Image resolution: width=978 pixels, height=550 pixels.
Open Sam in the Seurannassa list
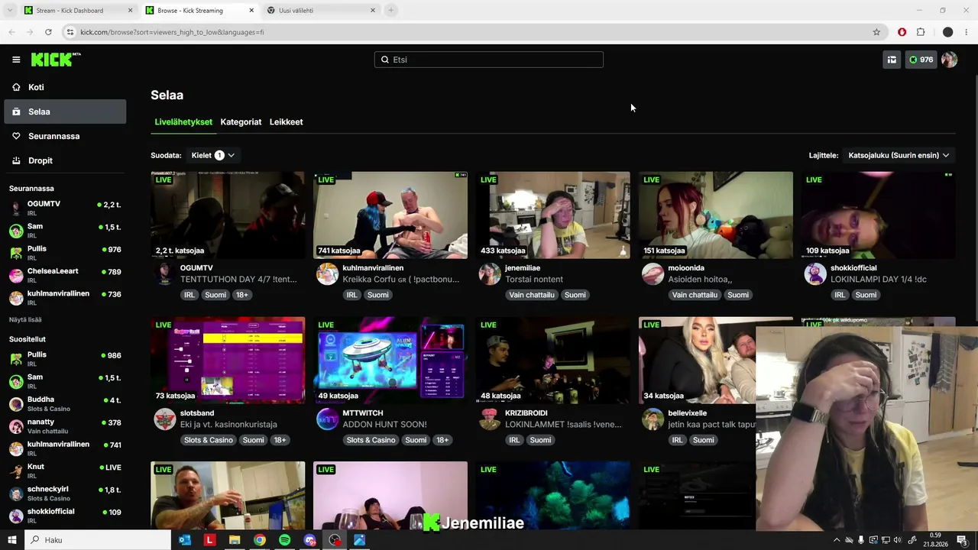(x=65, y=230)
